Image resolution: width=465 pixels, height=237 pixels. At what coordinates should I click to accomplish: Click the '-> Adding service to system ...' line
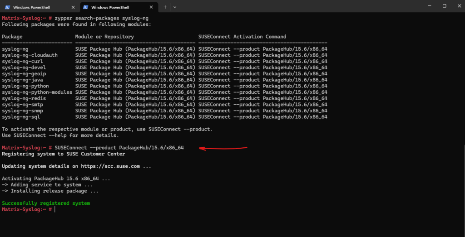pos(47,185)
